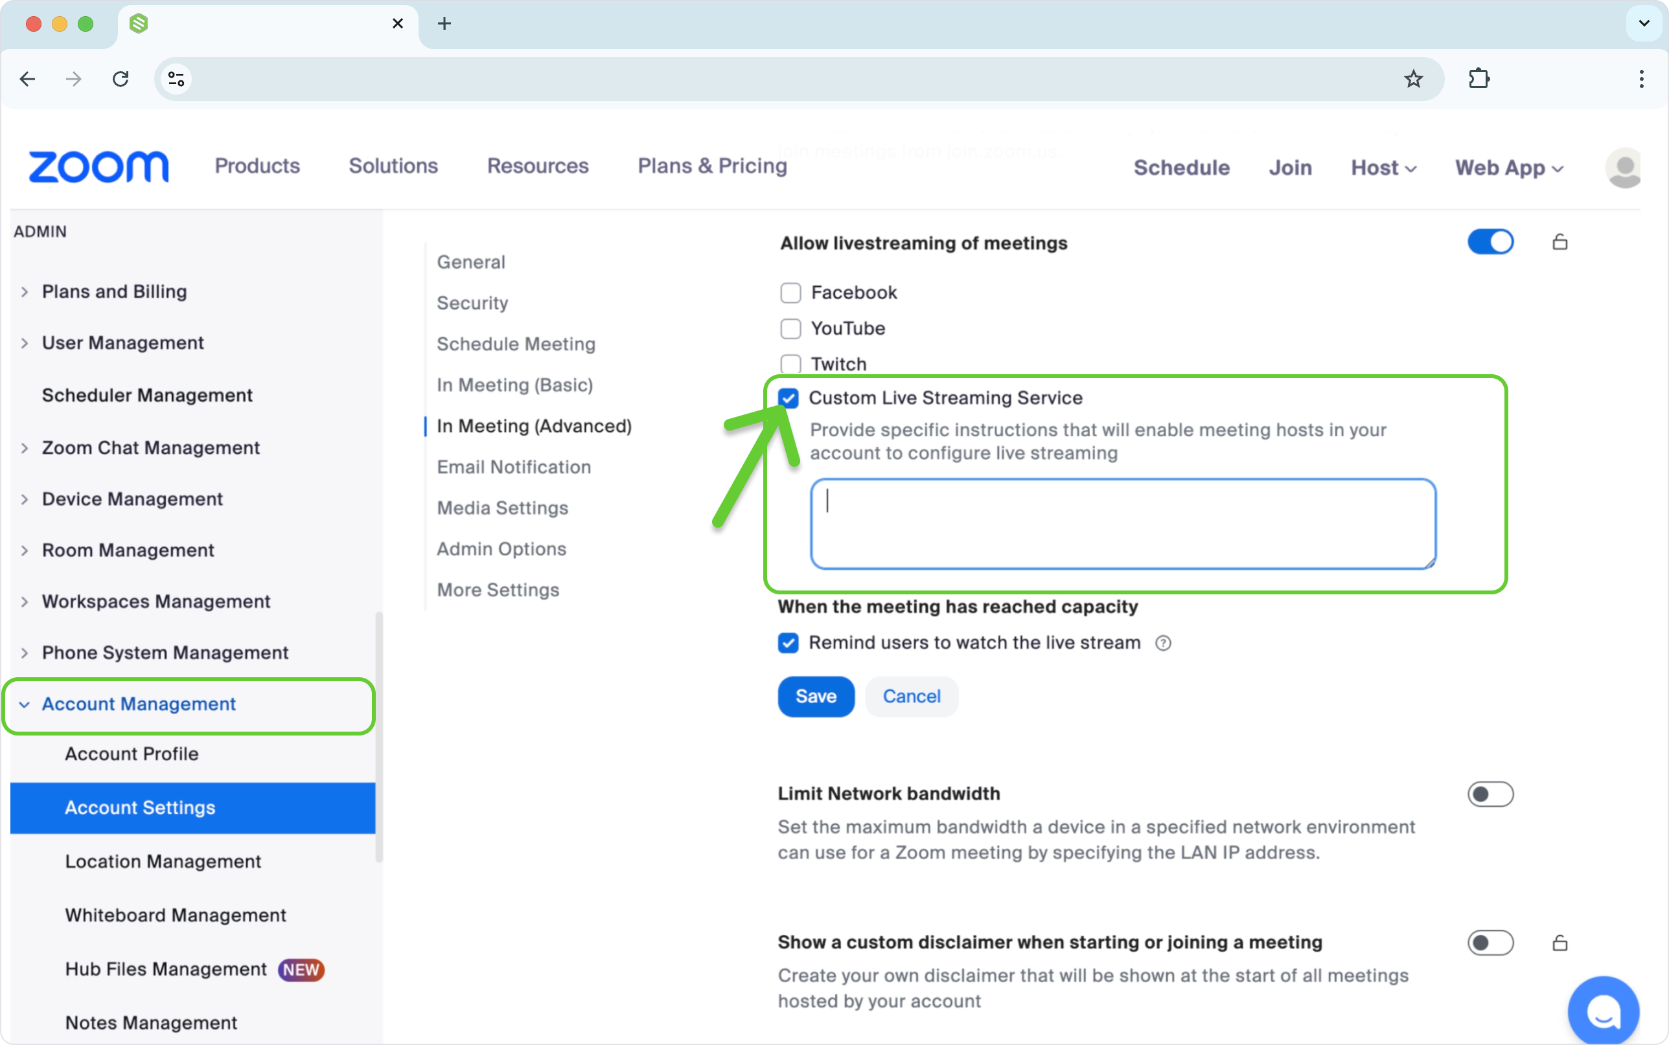Close the current browser tab

(x=398, y=23)
